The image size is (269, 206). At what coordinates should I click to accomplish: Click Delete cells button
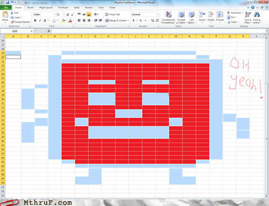211,17
